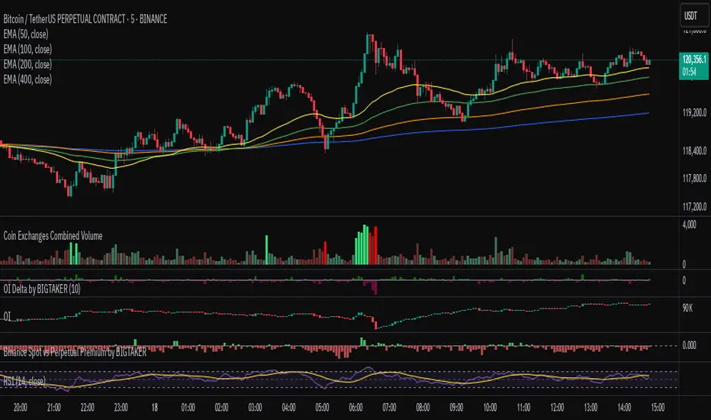Click the 117,800.0 price axis label
The height and width of the screenshot is (420, 711).
pyautogui.click(x=695, y=179)
